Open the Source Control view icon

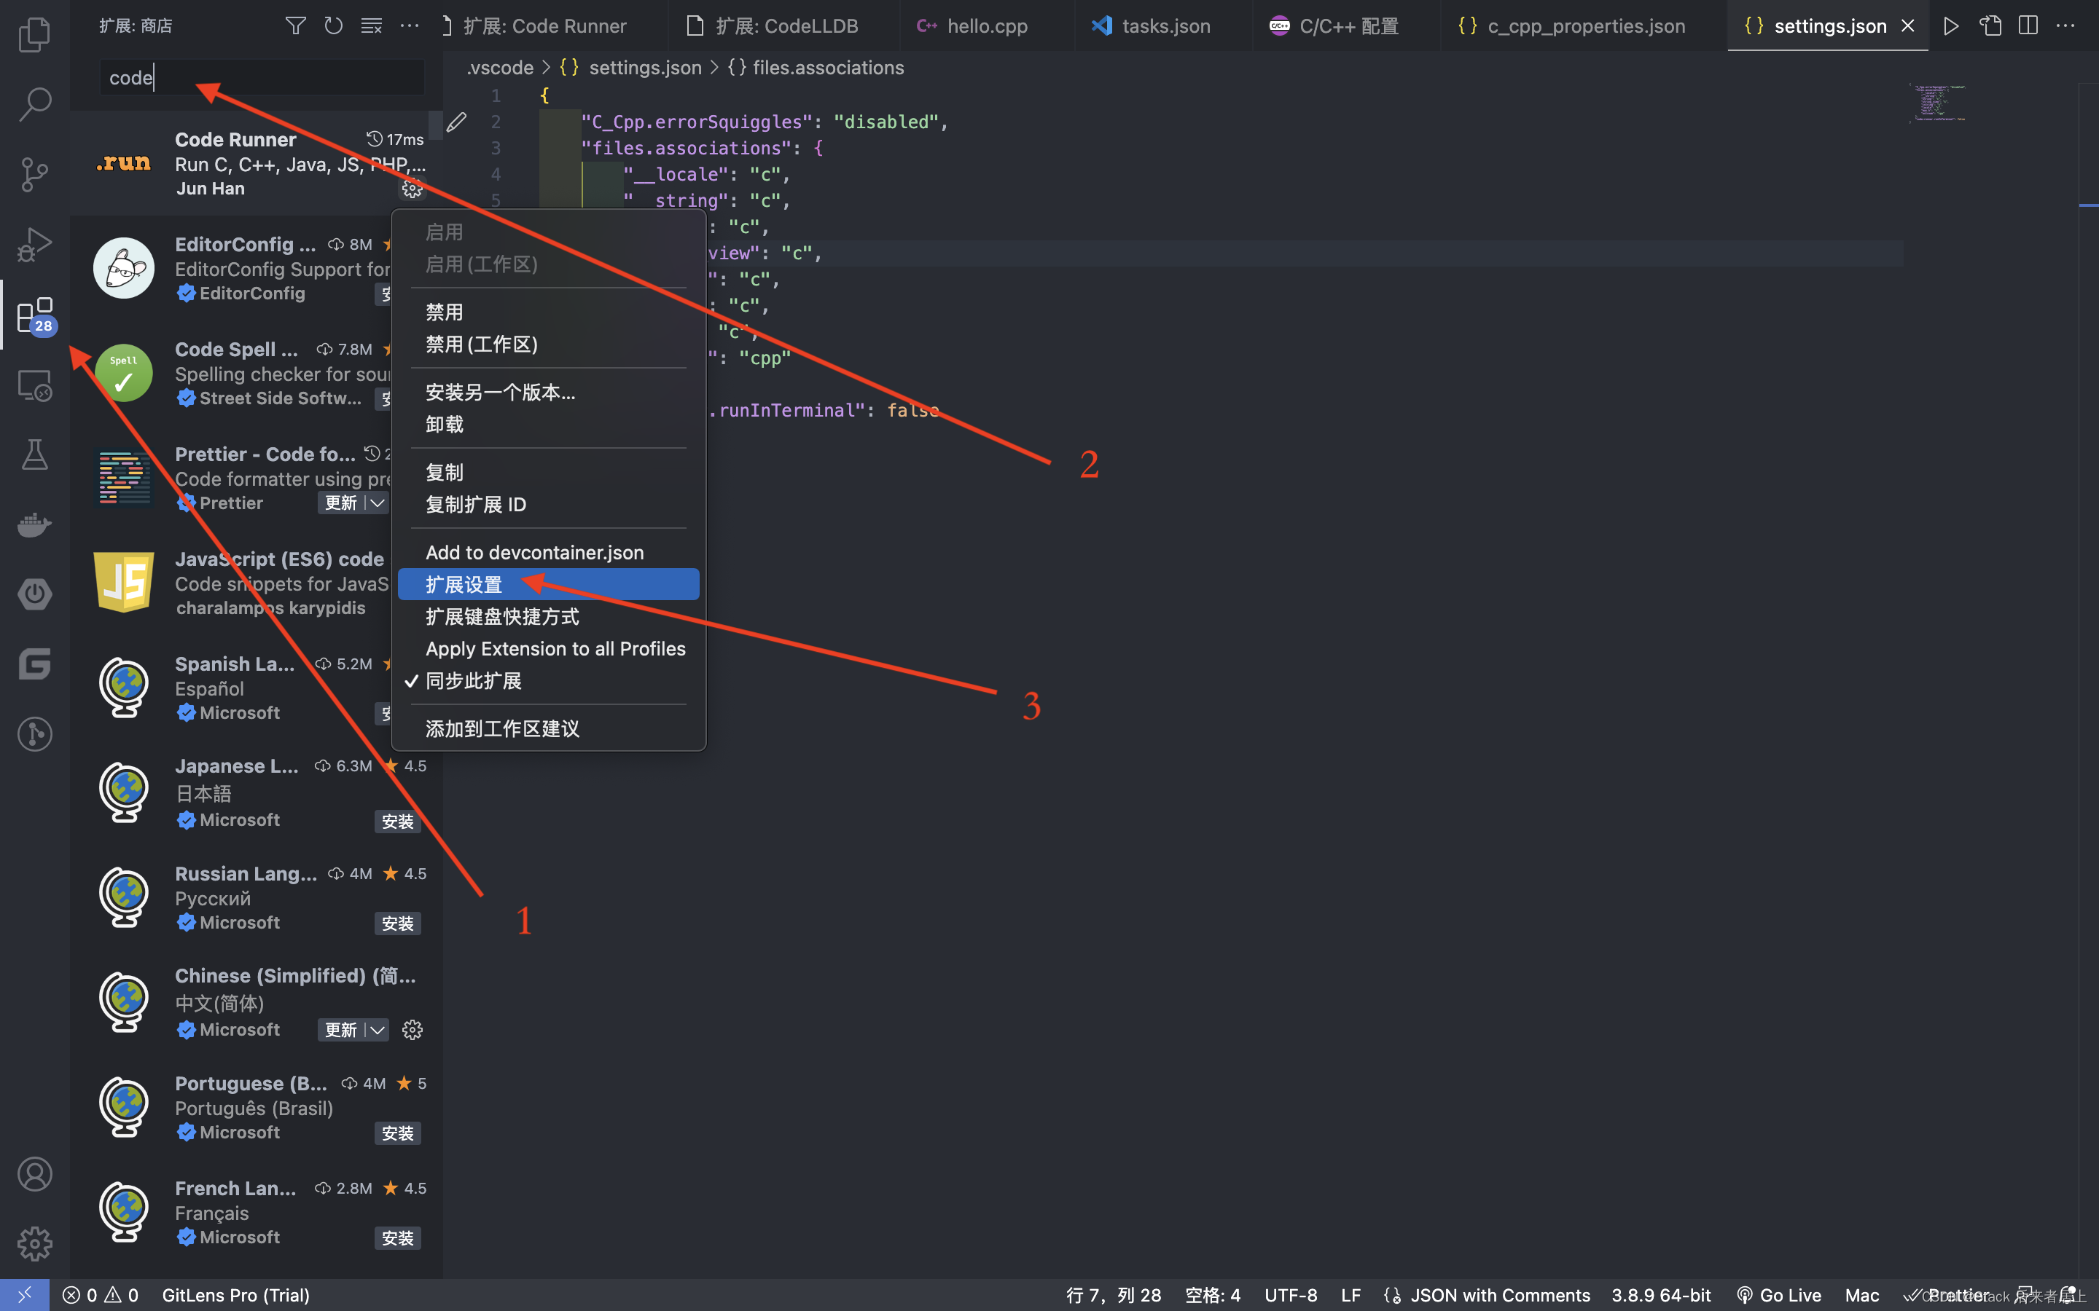click(35, 174)
